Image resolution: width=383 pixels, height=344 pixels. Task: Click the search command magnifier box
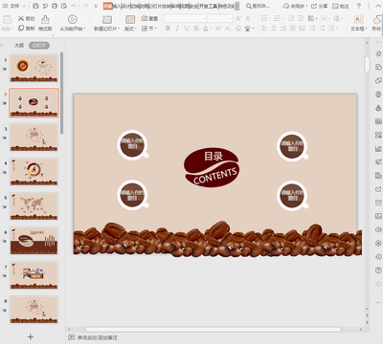[x=258, y=6]
